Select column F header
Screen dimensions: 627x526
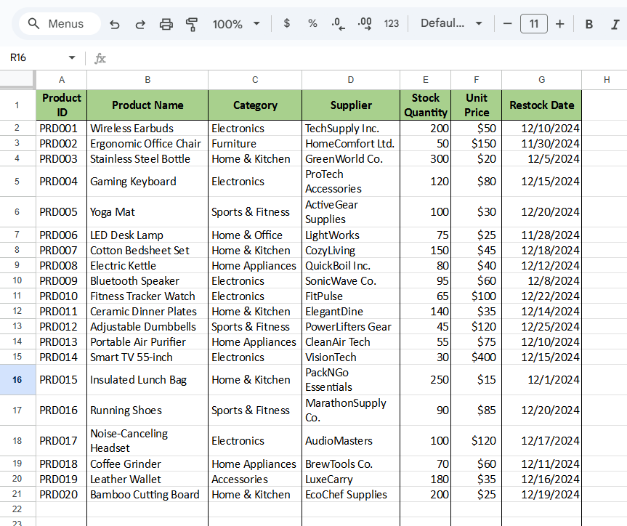point(477,80)
